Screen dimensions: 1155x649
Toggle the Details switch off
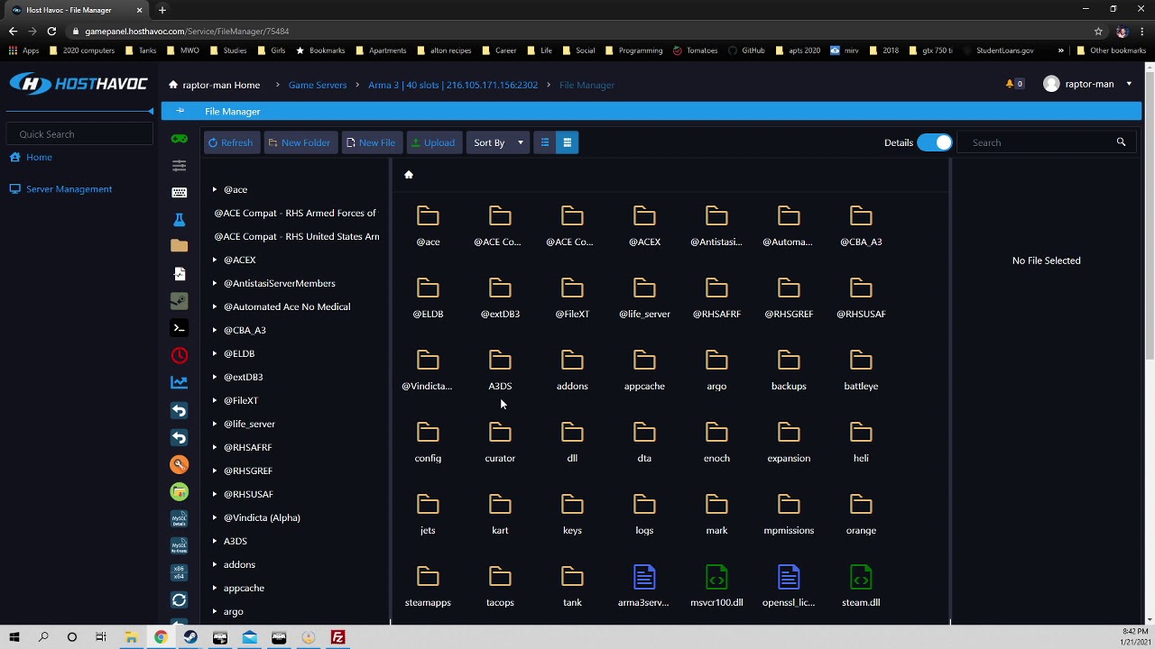(x=934, y=142)
